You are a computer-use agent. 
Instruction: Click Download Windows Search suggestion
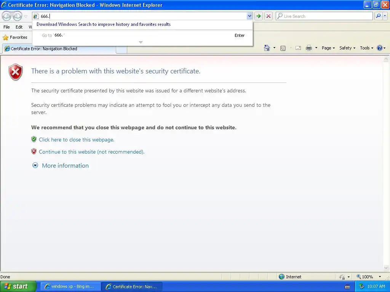click(104, 24)
